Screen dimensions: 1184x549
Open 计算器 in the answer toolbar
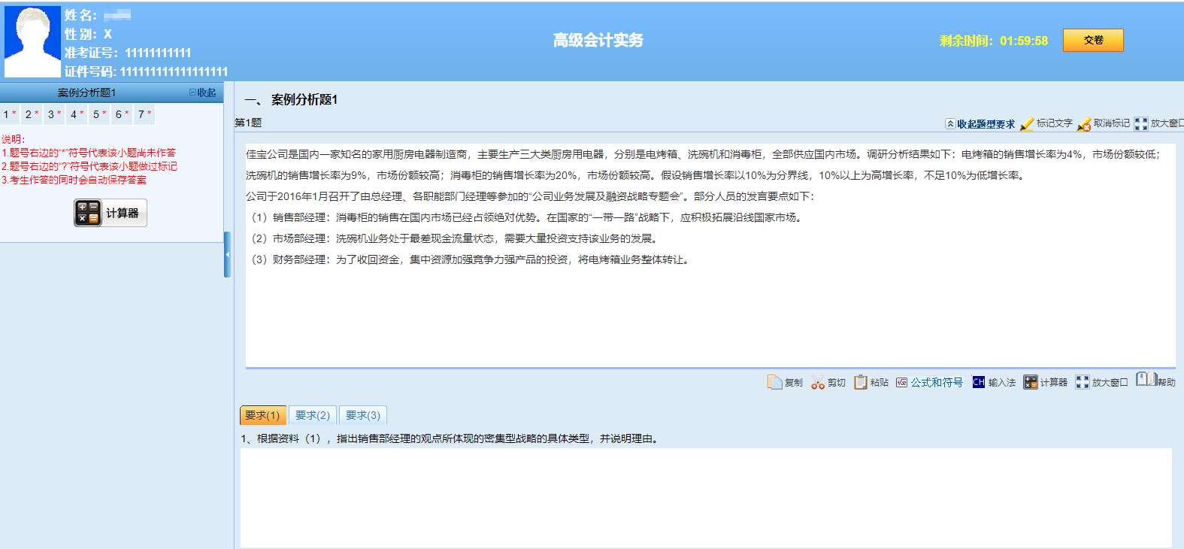1046,382
